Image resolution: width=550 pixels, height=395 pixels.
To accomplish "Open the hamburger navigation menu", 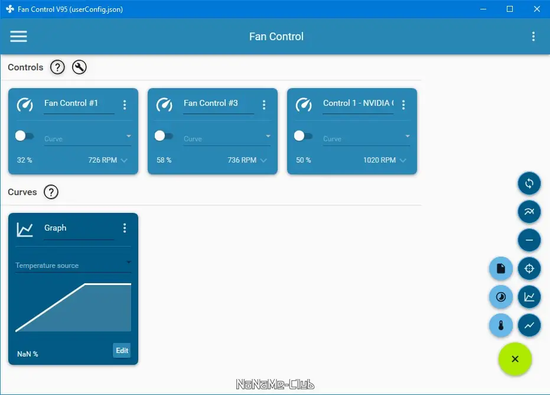I will (x=18, y=36).
